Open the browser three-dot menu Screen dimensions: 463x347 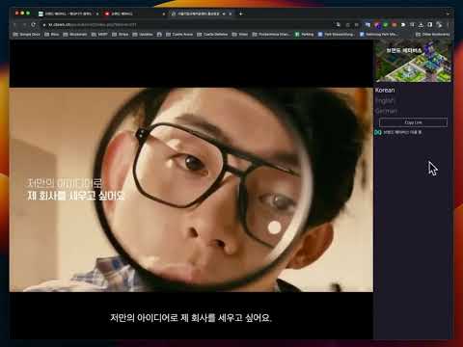[448, 24]
